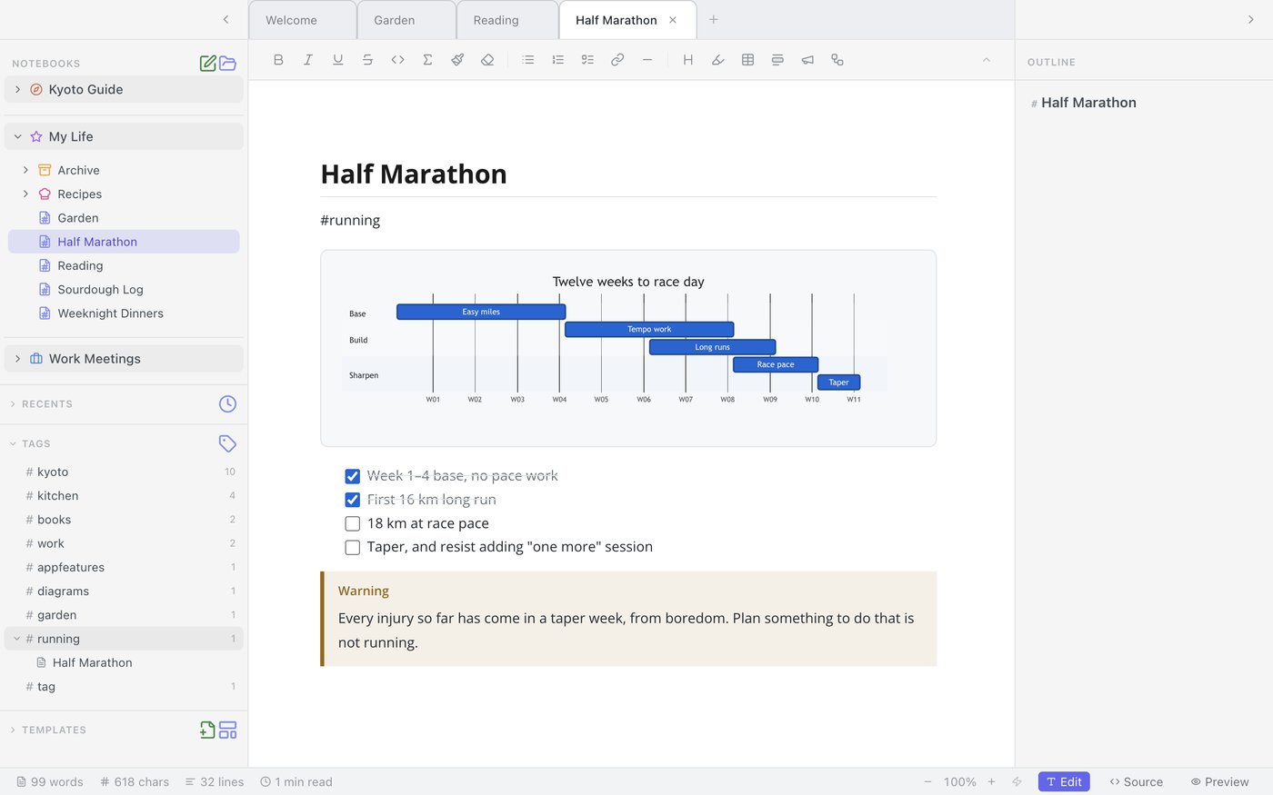Insert a hyperlink

tap(617, 60)
